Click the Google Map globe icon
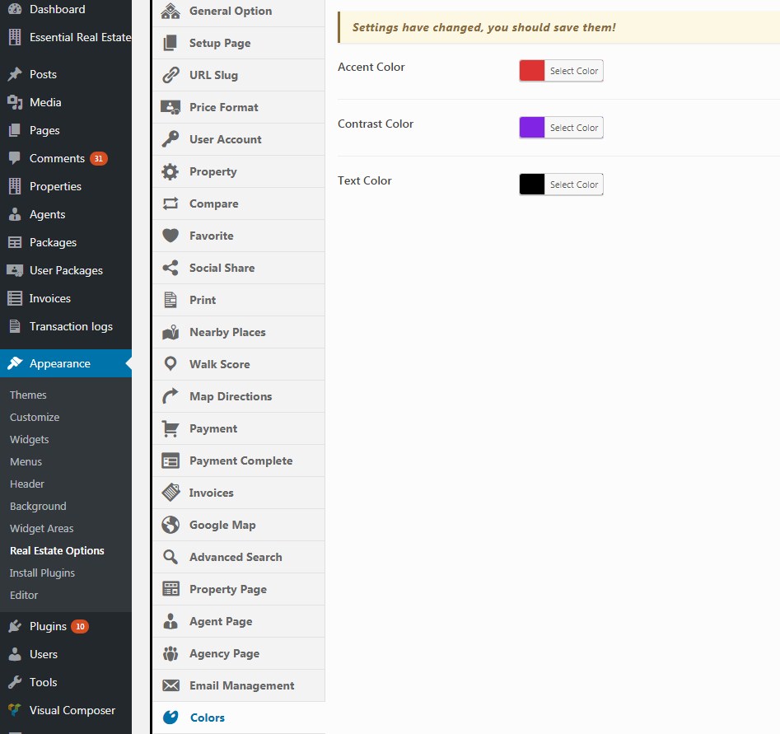The image size is (780, 734). [170, 525]
